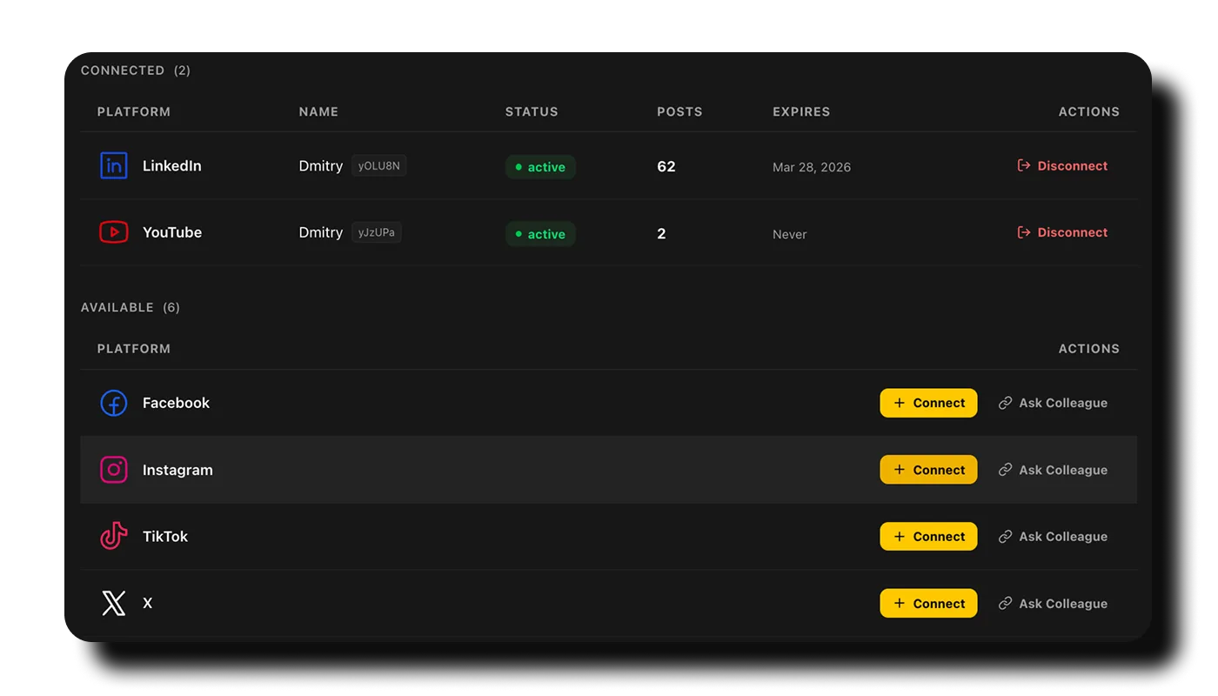The width and height of the screenshot is (1218, 696).
Task: Ask a colleague to connect X
Action: click(1053, 604)
